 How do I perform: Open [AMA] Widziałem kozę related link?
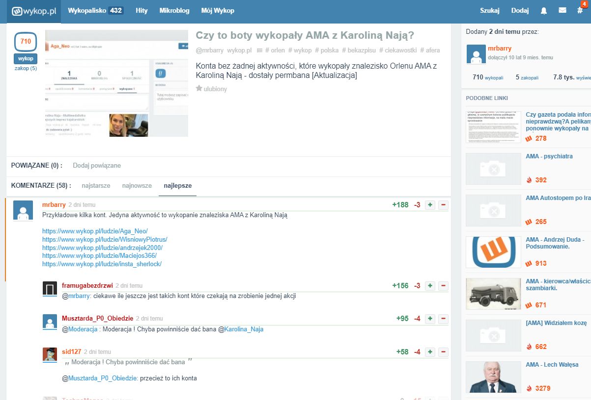[556, 323]
